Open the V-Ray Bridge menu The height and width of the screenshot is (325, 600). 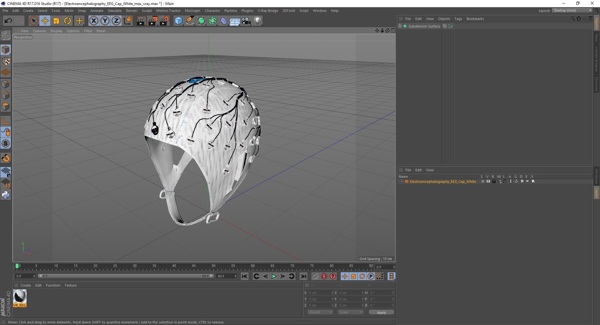(x=268, y=11)
